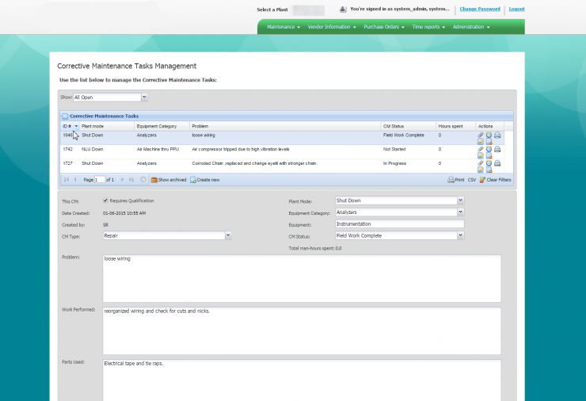Image resolution: width=586 pixels, height=401 pixels.
Task: Click document-remove icon in row 1742
Action: click(489, 155)
